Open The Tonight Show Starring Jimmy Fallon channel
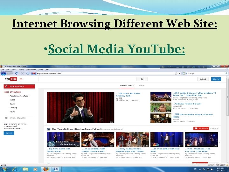Screen dimensions: 229x172 (x=76, y=129)
